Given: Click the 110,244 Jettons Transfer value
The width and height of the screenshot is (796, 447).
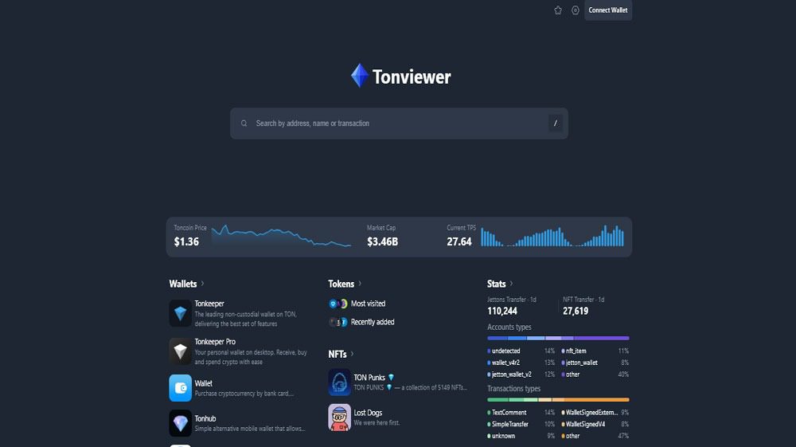Looking at the screenshot, I should pyautogui.click(x=502, y=311).
